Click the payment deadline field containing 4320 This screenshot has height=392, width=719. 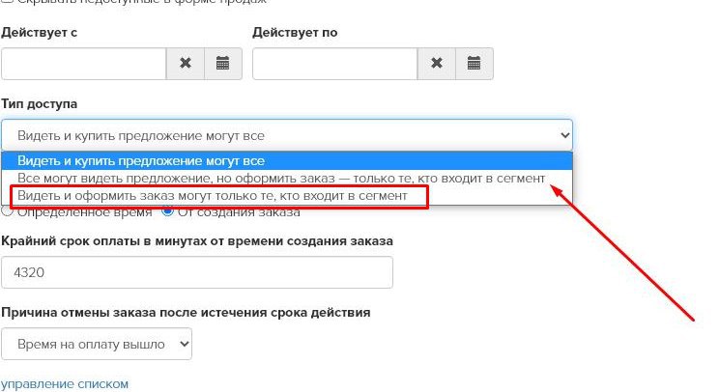197,272
